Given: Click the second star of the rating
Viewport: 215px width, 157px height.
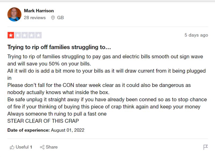Looking at the screenshot, I should [x=17, y=35].
